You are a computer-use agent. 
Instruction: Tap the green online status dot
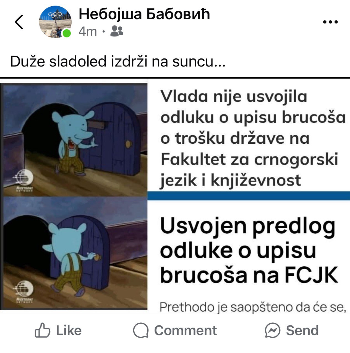(x=67, y=33)
